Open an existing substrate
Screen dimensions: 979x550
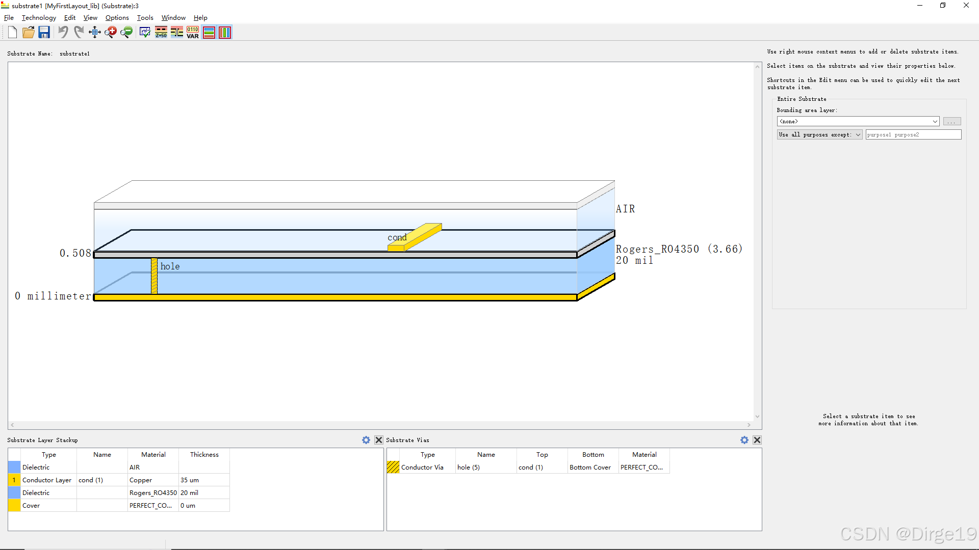click(28, 32)
